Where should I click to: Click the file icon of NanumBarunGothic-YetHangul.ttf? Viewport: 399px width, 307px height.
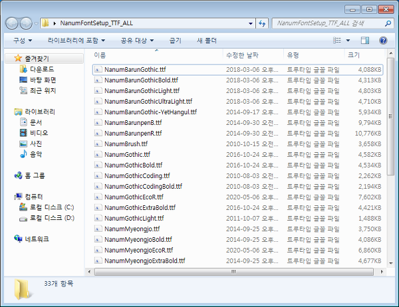[98, 112]
